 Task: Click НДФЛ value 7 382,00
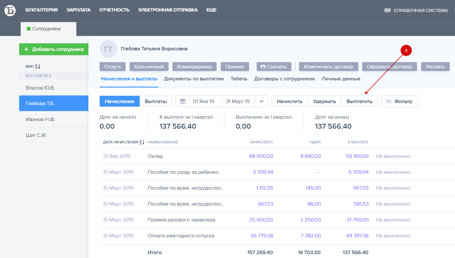click(x=311, y=236)
